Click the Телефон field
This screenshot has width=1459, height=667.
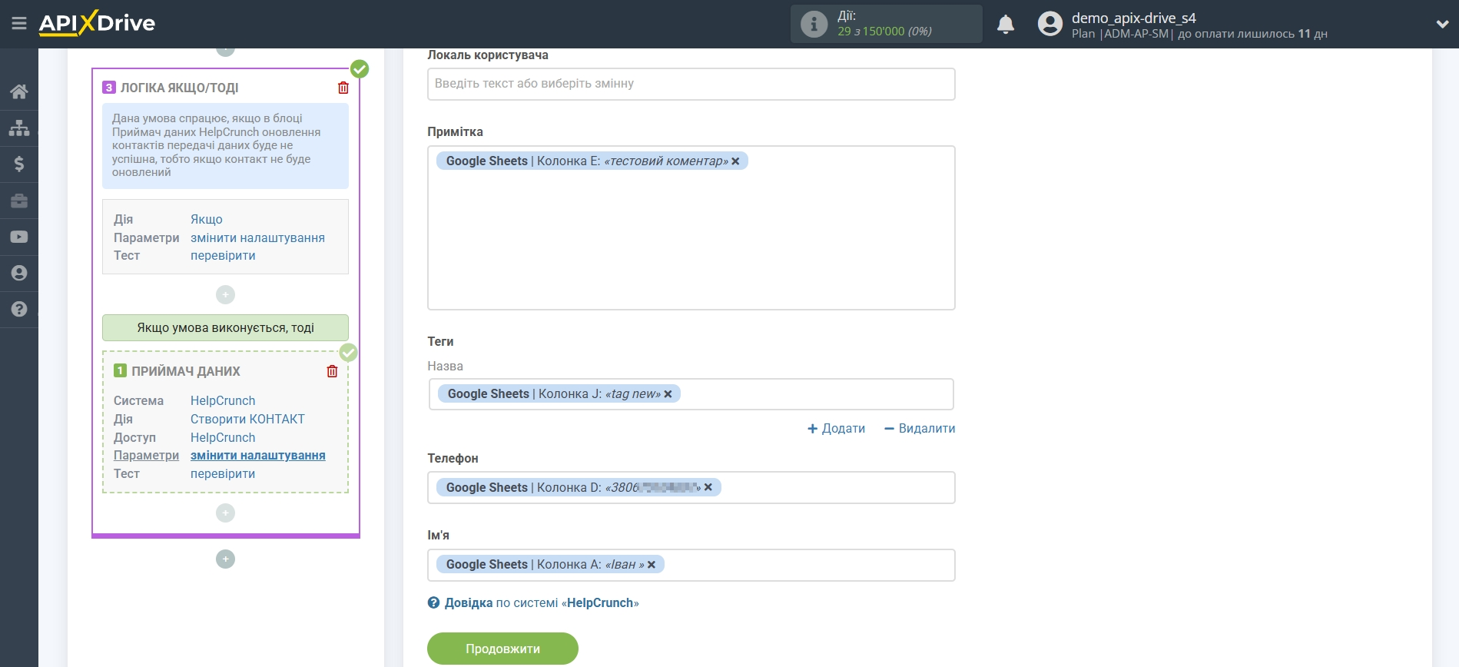point(691,487)
